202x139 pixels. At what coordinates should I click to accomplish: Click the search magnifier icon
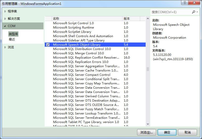tap(193, 12)
